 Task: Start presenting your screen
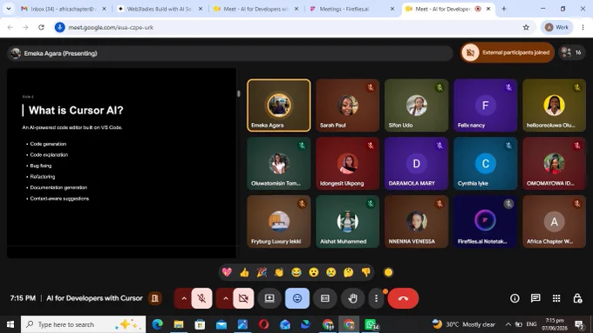point(269,298)
